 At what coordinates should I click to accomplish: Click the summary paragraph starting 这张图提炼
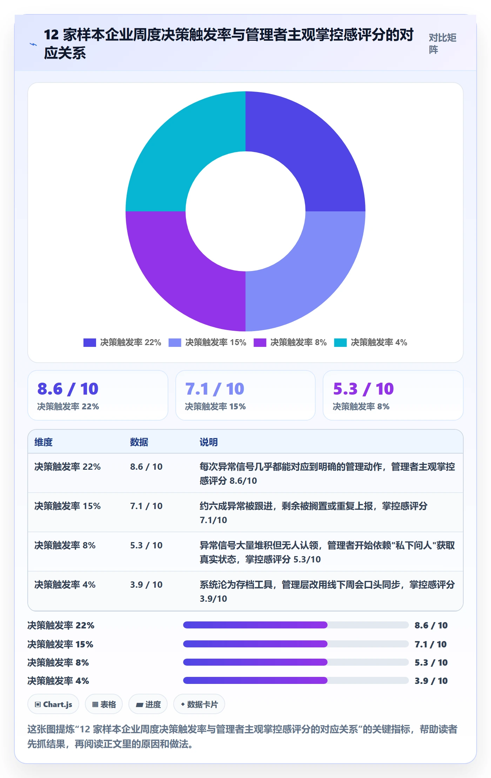pyautogui.click(x=242, y=737)
